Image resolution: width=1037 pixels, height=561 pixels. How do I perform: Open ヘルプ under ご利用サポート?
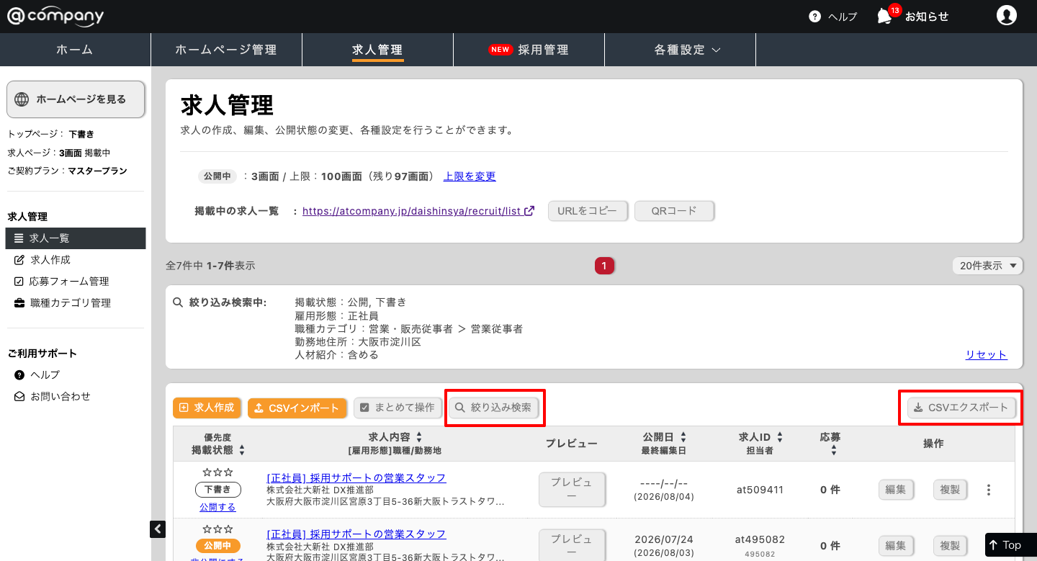pos(37,375)
